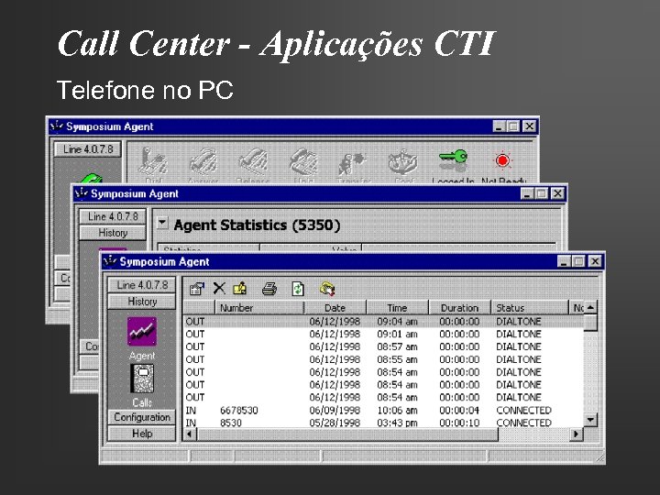The height and width of the screenshot is (495, 660).
Task: Click the yellow notes icon beside the X
Action: point(240,289)
